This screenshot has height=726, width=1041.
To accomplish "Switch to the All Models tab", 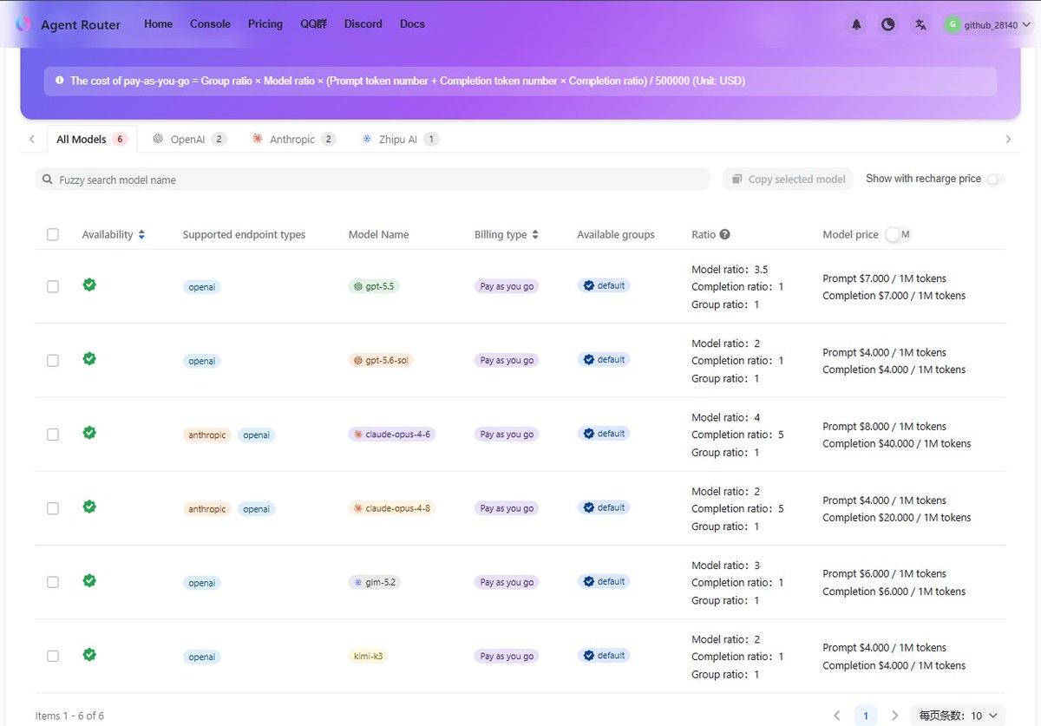I will [91, 139].
